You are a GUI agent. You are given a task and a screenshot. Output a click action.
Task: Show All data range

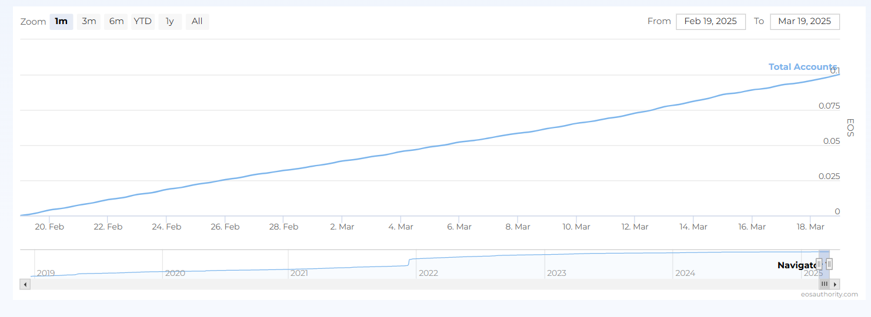(197, 22)
